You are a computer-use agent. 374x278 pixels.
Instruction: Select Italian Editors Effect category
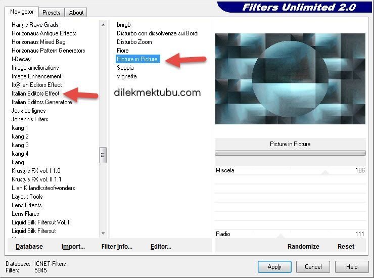[x=35, y=94]
